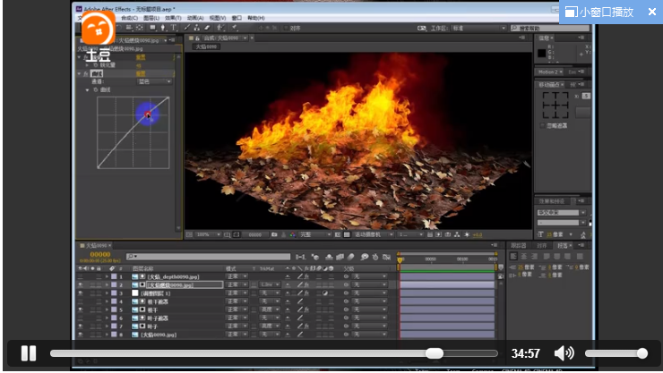This screenshot has width=663, height=373.
Task: Hide layer 8 火焰0090.jpg
Action: [x=81, y=335]
